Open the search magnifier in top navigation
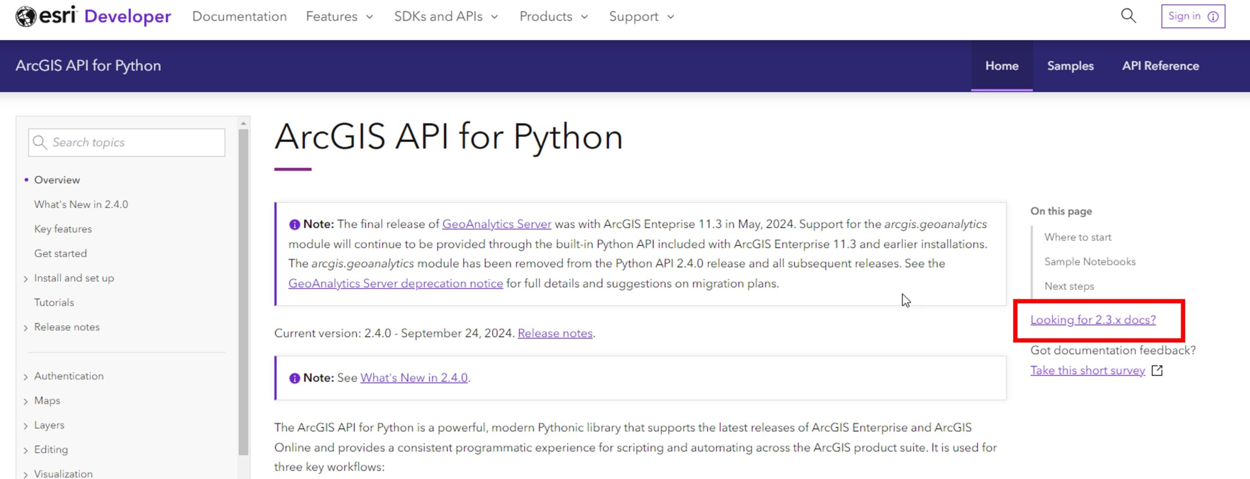Screen dimensions: 1250x479 1128,16
